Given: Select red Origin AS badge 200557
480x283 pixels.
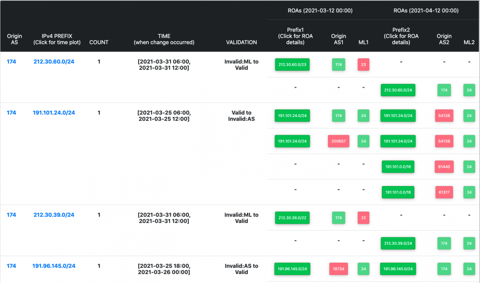Looking at the screenshot, I should click(339, 141).
